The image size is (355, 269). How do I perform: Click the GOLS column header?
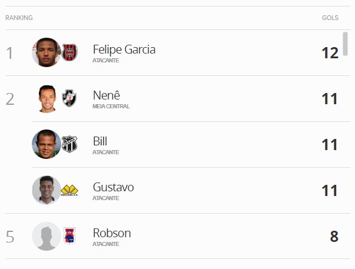click(x=330, y=18)
